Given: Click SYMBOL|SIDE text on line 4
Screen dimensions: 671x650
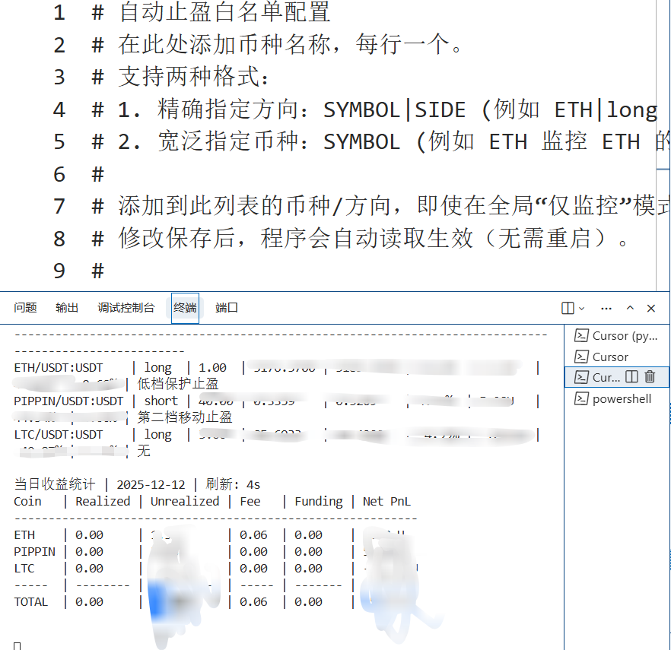Looking at the screenshot, I should pos(394,109).
